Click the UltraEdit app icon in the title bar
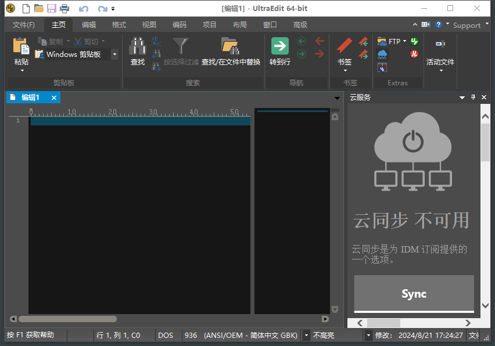 pyautogui.click(x=10, y=9)
